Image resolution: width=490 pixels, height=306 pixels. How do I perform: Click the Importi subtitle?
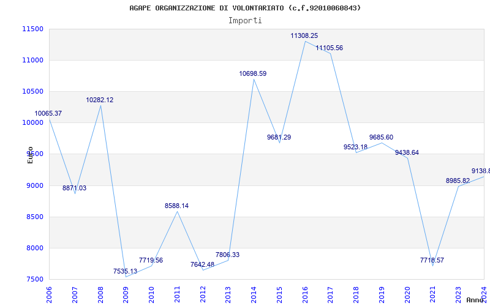click(245, 21)
